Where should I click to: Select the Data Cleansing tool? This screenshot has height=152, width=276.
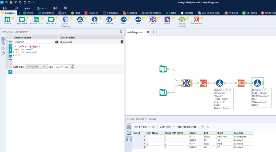pyautogui.click(x=65, y=22)
